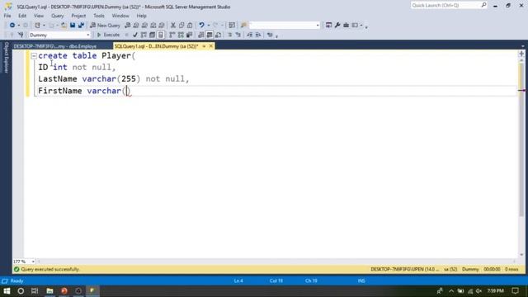This screenshot has height=297, width=528.
Task: Save the current query file
Action: [x=73, y=26]
